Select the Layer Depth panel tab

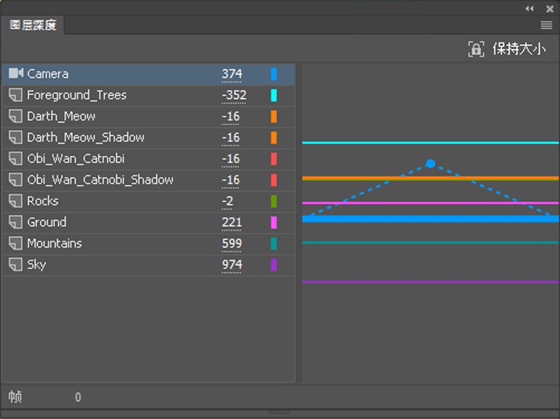33,25
